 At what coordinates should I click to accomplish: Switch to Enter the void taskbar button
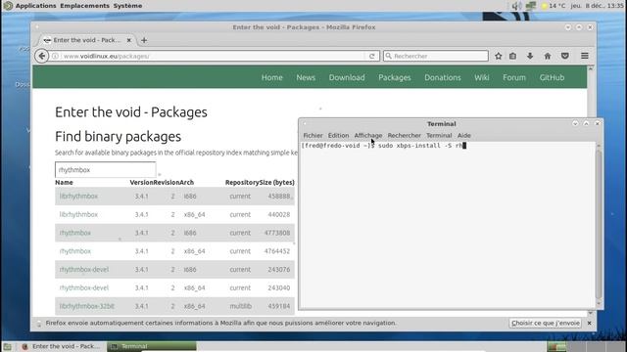point(62,346)
